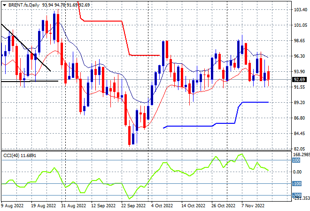310x211 pixels.
Task: Select the black descending trendline
Action: tap(26, 47)
